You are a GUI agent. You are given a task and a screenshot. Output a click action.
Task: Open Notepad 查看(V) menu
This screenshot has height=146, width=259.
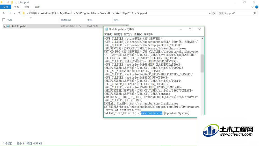click(138, 34)
